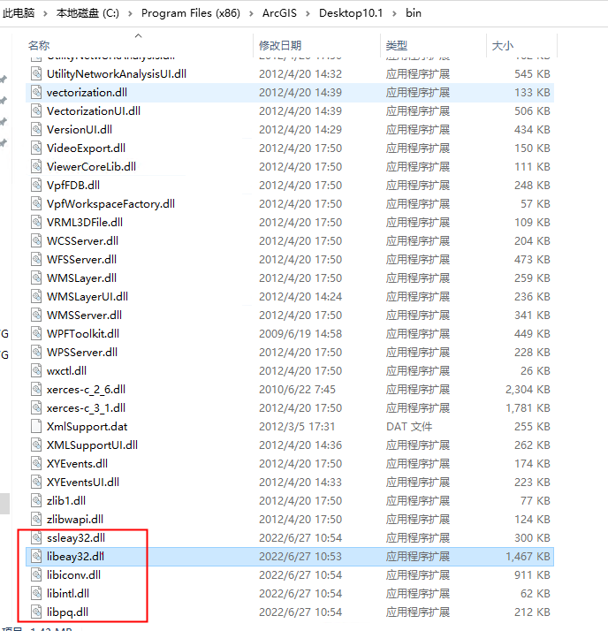The image size is (608, 631).
Task: Click the 911 KB size value
Action: click(x=532, y=574)
